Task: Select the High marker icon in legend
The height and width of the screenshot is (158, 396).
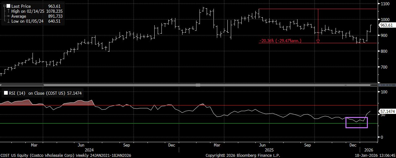Action: pyautogui.click(x=8, y=11)
